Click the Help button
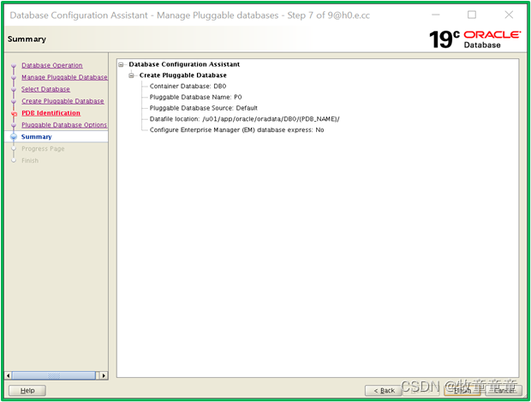The height and width of the screenshot is (402, 531). point(27,391)
